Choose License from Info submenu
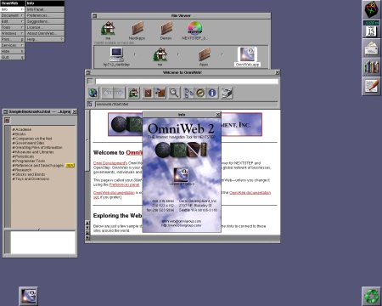Image resolution: width=382 pixels, height=306 pixels. [45, 27]
